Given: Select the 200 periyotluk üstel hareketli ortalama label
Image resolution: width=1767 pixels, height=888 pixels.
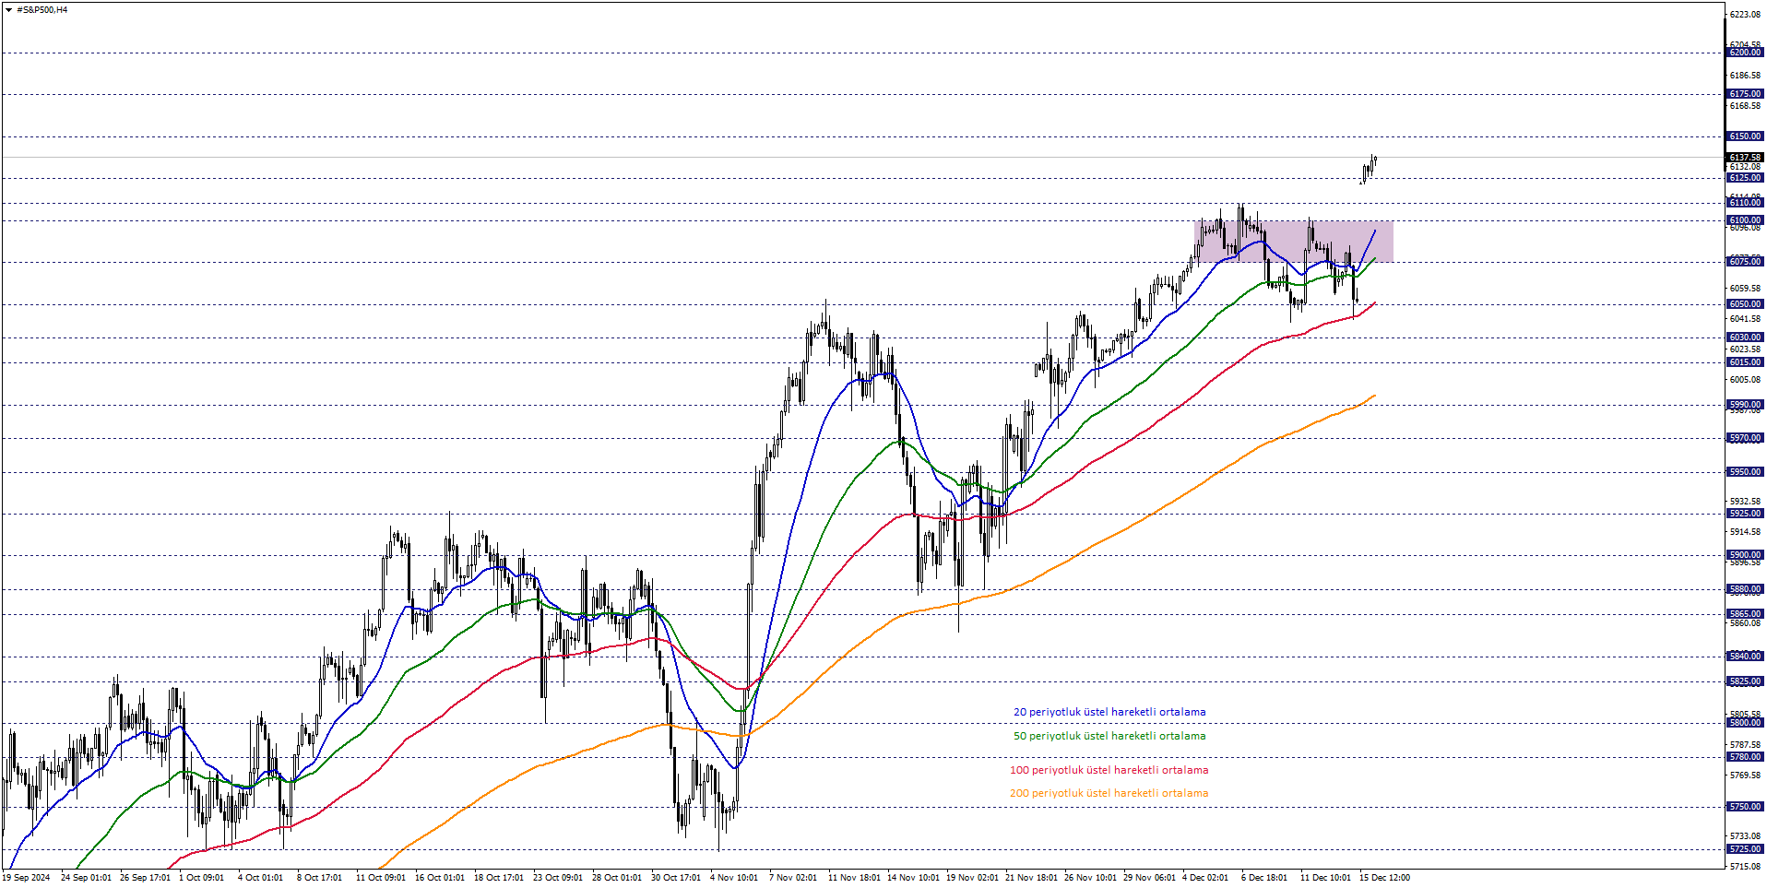Looking at the screenshot, I should point(1109,793).
